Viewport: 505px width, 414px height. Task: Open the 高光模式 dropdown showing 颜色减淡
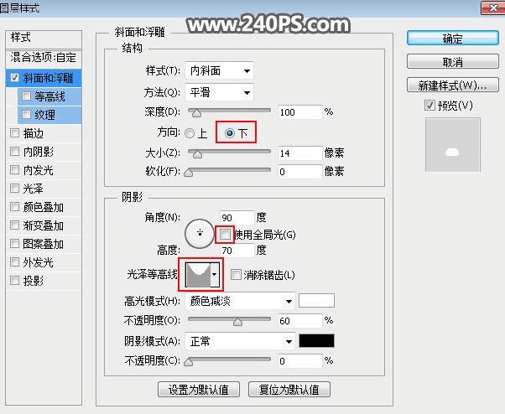(240, 302)
